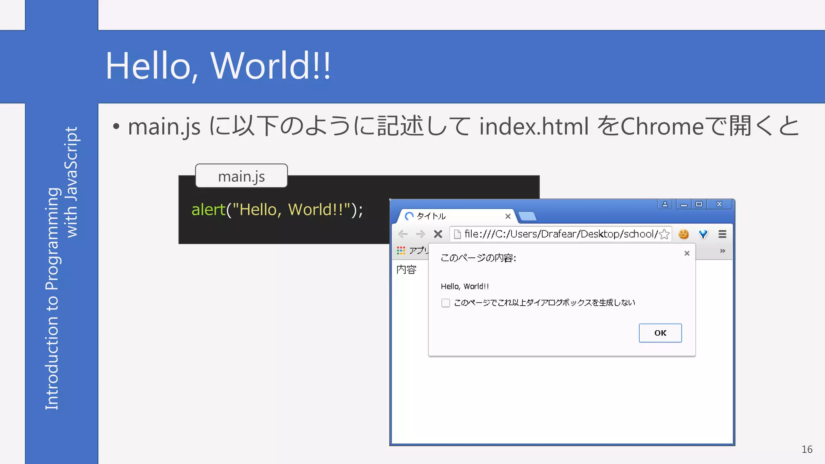This screenshot has height=464, width=825.
Task: Click the このページの内容: dialog heading
Action: pos(478,258)
